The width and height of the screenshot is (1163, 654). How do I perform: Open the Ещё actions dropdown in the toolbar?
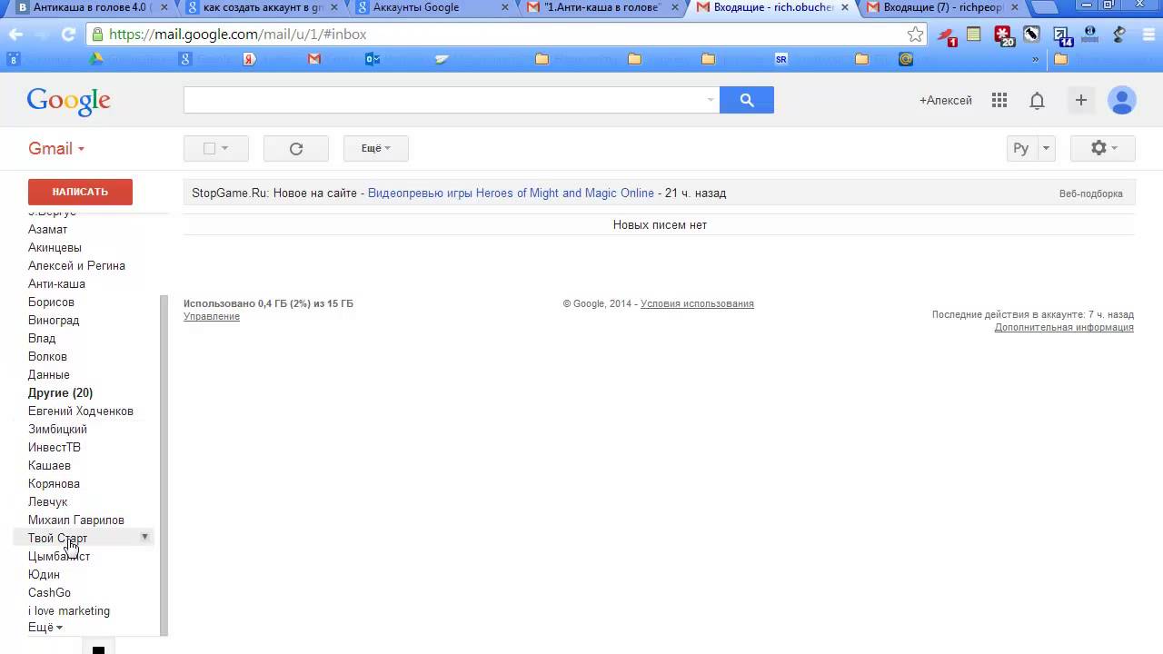(x=376, y=148)
